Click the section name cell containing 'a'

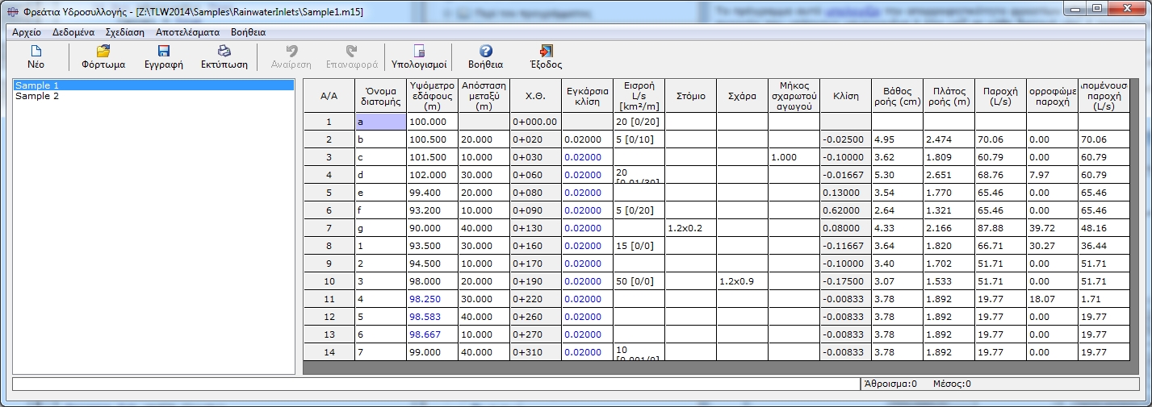(x=380, y=122)
